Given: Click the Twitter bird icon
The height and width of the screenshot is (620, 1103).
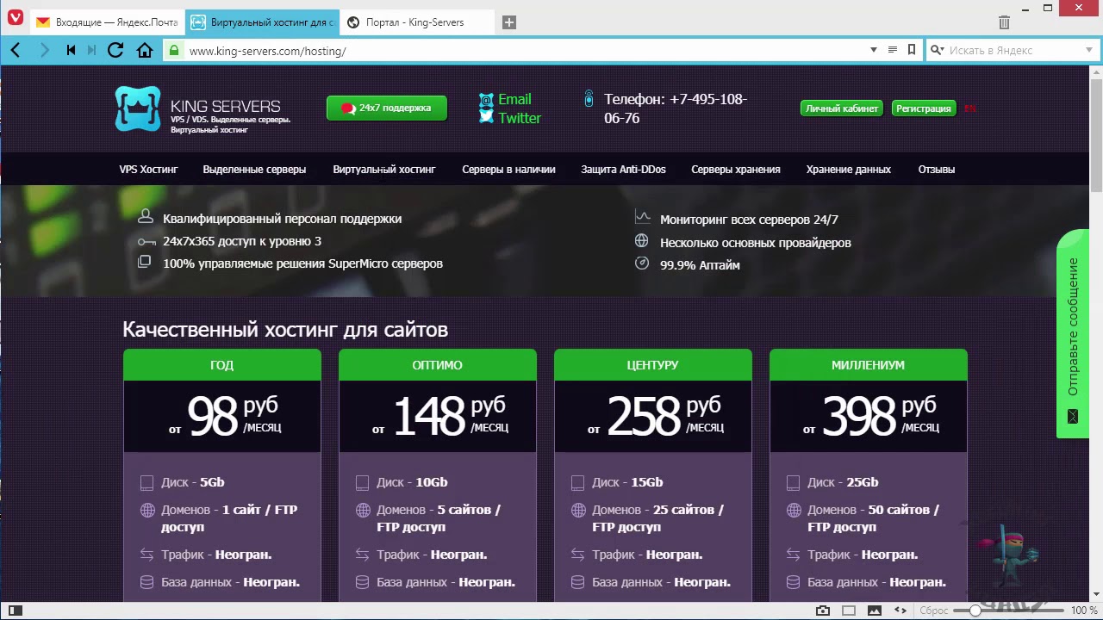Looking at the screenshot, I should tap(486, 118).
